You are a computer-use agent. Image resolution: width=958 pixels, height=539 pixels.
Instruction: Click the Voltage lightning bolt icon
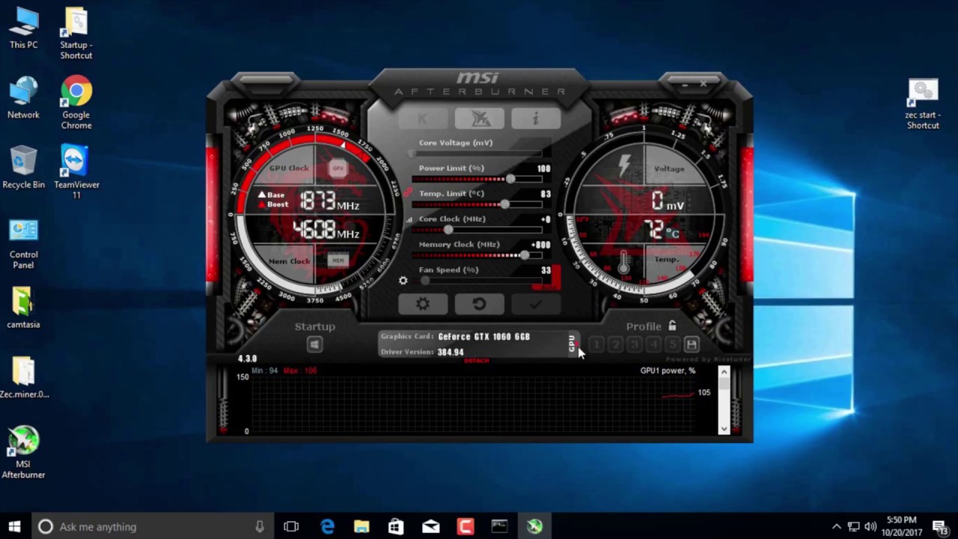pyautogui.click(x=624, y=166)
